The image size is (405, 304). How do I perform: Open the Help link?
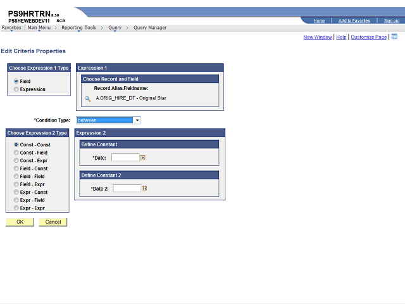(341, 37)
